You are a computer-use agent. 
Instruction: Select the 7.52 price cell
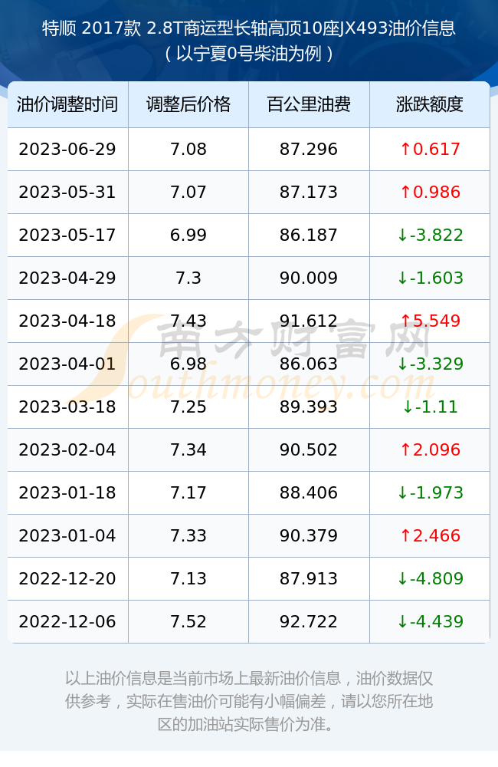point(188,622)
